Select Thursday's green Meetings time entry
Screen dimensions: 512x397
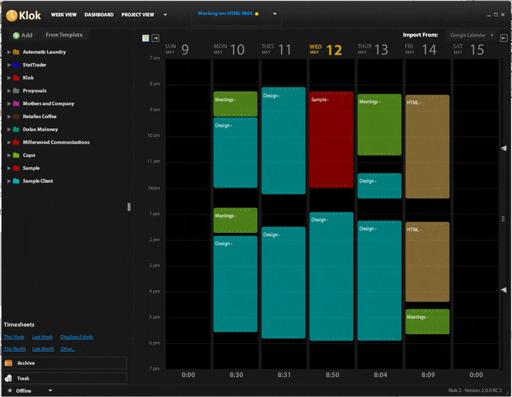[379, 125]
